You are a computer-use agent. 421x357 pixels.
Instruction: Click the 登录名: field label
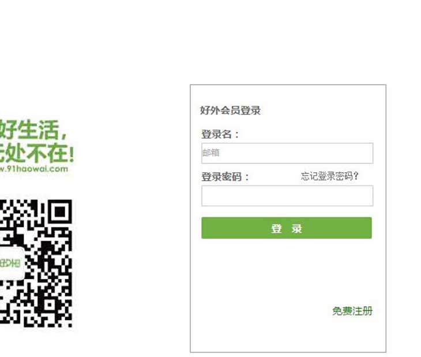tap(220, 134)
